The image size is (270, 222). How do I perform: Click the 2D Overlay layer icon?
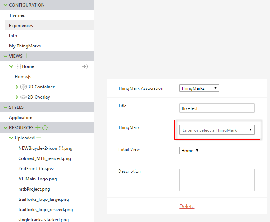click(x=23, y=97)
